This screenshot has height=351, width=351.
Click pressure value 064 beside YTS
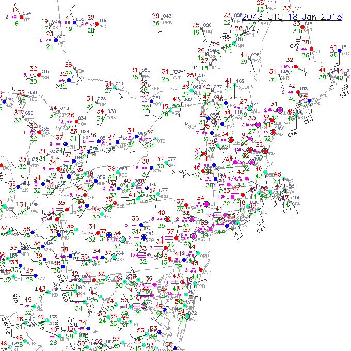[27, 13]
